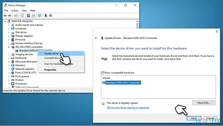Select the Computer category icon in tree
This screenshot has height=126, width=223.
13,29
